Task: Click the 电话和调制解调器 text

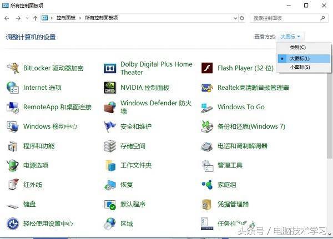Action: 243,146
